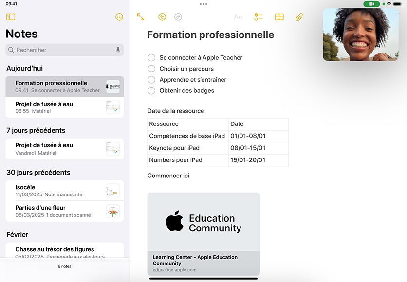Open the Parties d'une fleur note
Screen dimensions: 407x282
pyautogui.click(x=65, y=211)
